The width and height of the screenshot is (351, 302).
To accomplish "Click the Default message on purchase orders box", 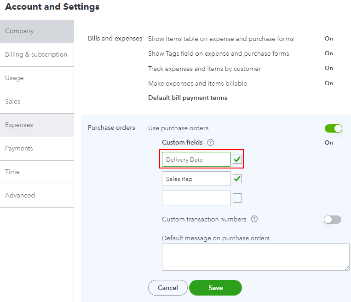I will coord(255,257).
